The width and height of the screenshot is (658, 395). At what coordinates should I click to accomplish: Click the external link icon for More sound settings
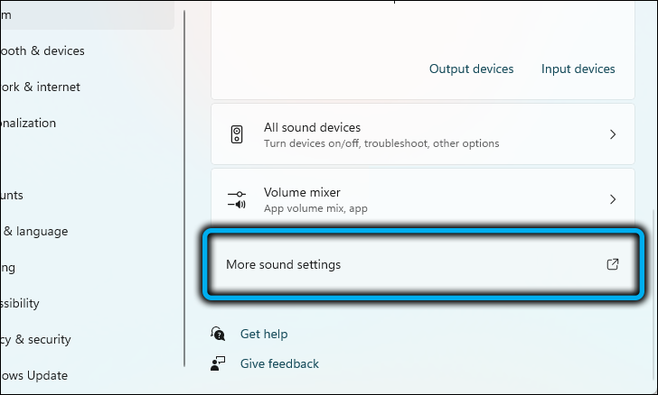pyautogui.click(x=612, y=264)
